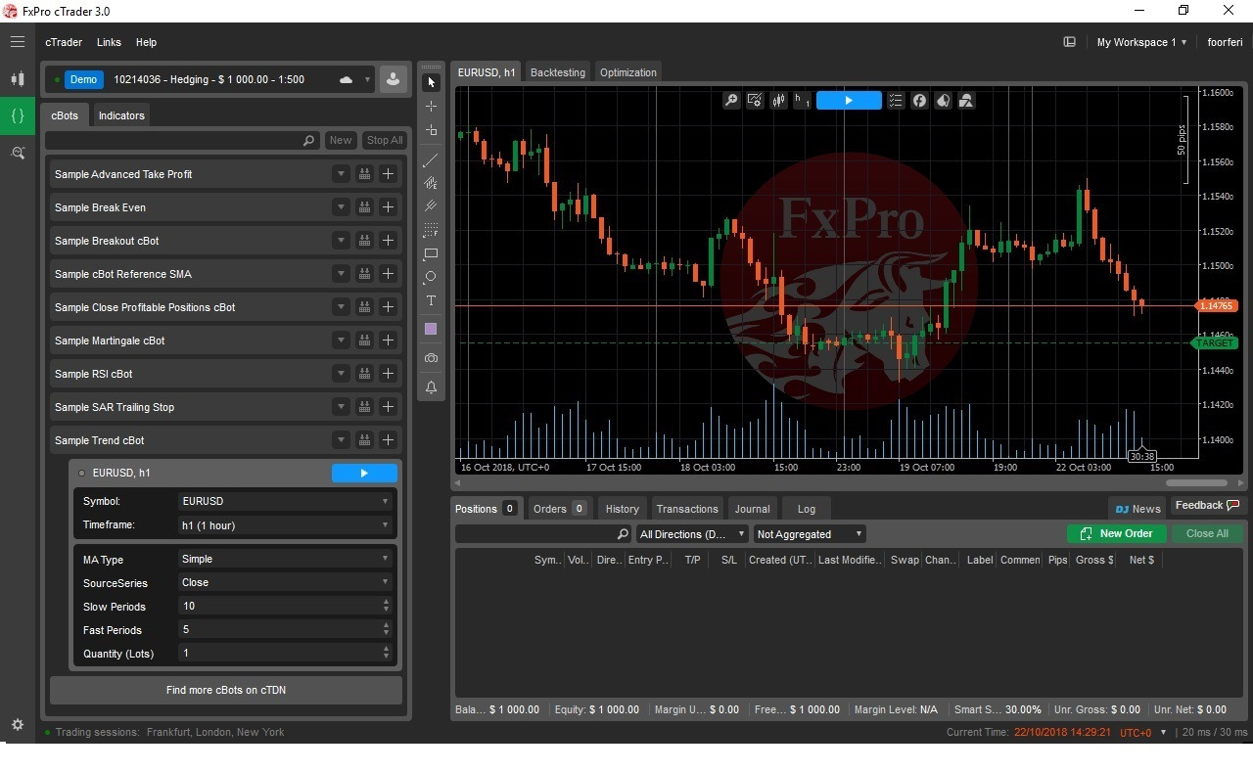The width and height of the screenshot is (1253, 772).
Task: Select the Fibonacci retracement tool
Action: (x=431, y=230)
